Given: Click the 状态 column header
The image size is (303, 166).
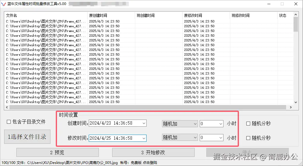Looking at the screenshot, I should coord(285,16).
